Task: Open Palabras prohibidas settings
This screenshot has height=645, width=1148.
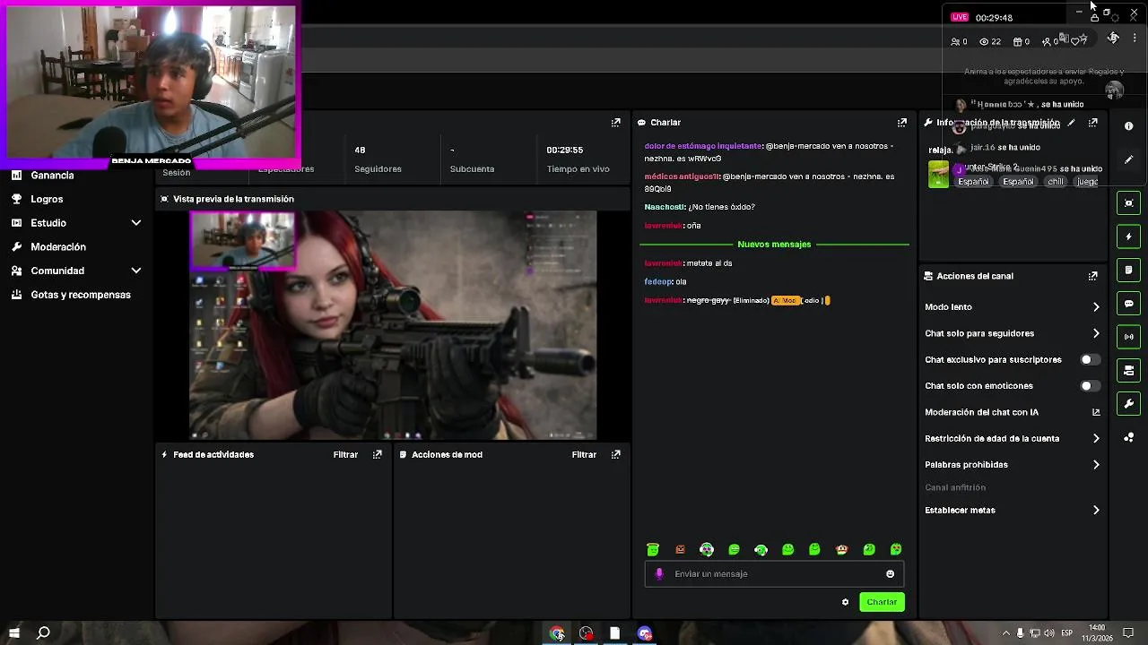Action: pyautogui.click(x=1013, y=465)
